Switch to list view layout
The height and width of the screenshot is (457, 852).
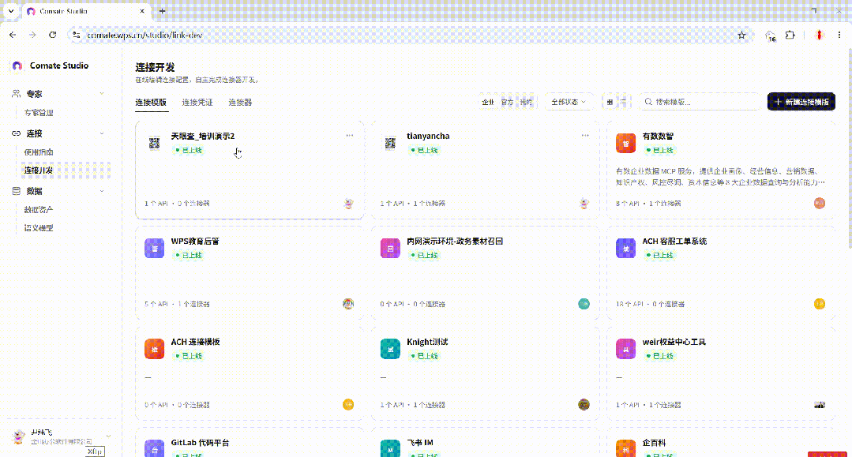pyautogui.click(x=623, y=102)
